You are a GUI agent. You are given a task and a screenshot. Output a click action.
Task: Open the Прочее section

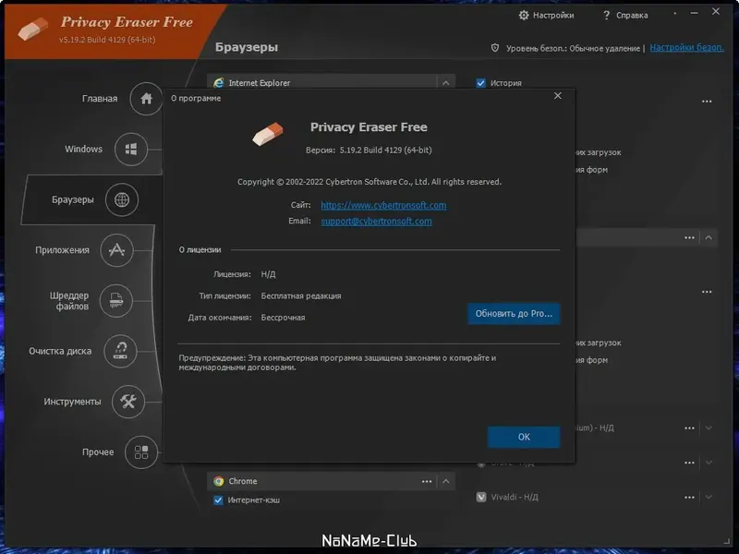(141, 452)
